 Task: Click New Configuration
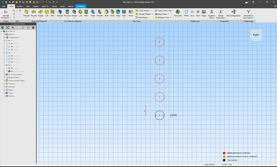coord(233,13)
